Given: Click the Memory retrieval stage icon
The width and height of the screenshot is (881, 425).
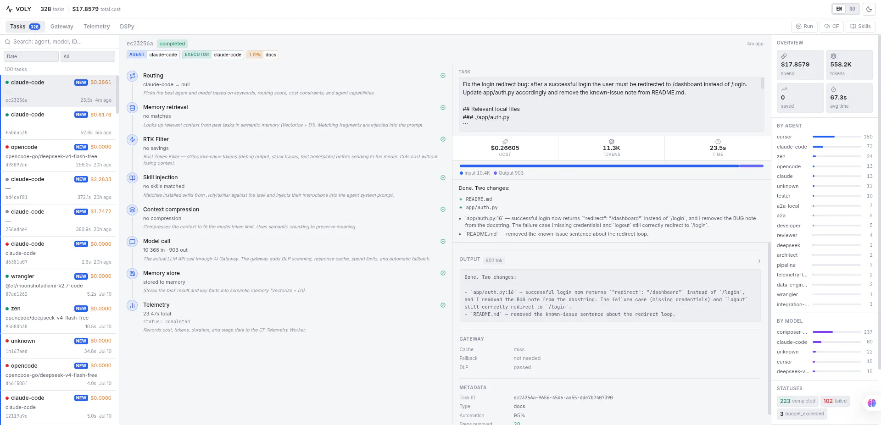Looking at the screenshot, I should click(132, 108).
